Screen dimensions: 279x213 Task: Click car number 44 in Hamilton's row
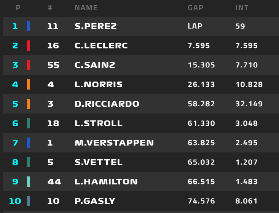click(54, 181)
